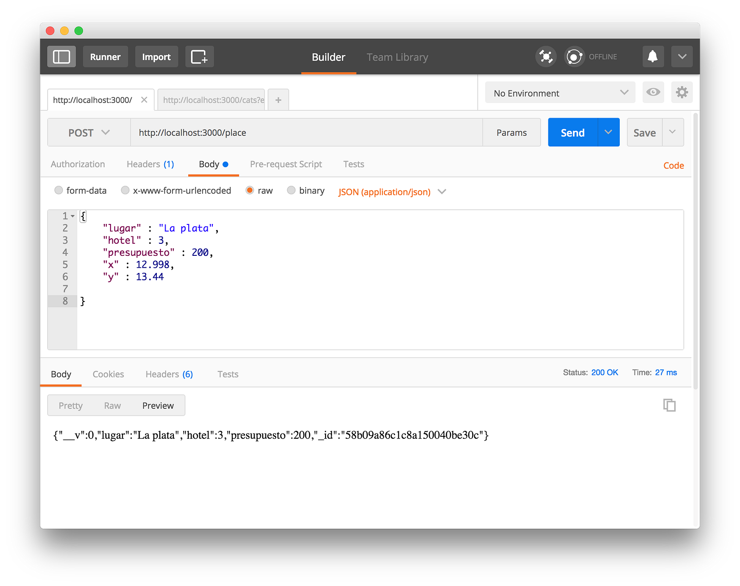Open the notifications bell
This screenshot has width=740, height=586.
(653, 57)
